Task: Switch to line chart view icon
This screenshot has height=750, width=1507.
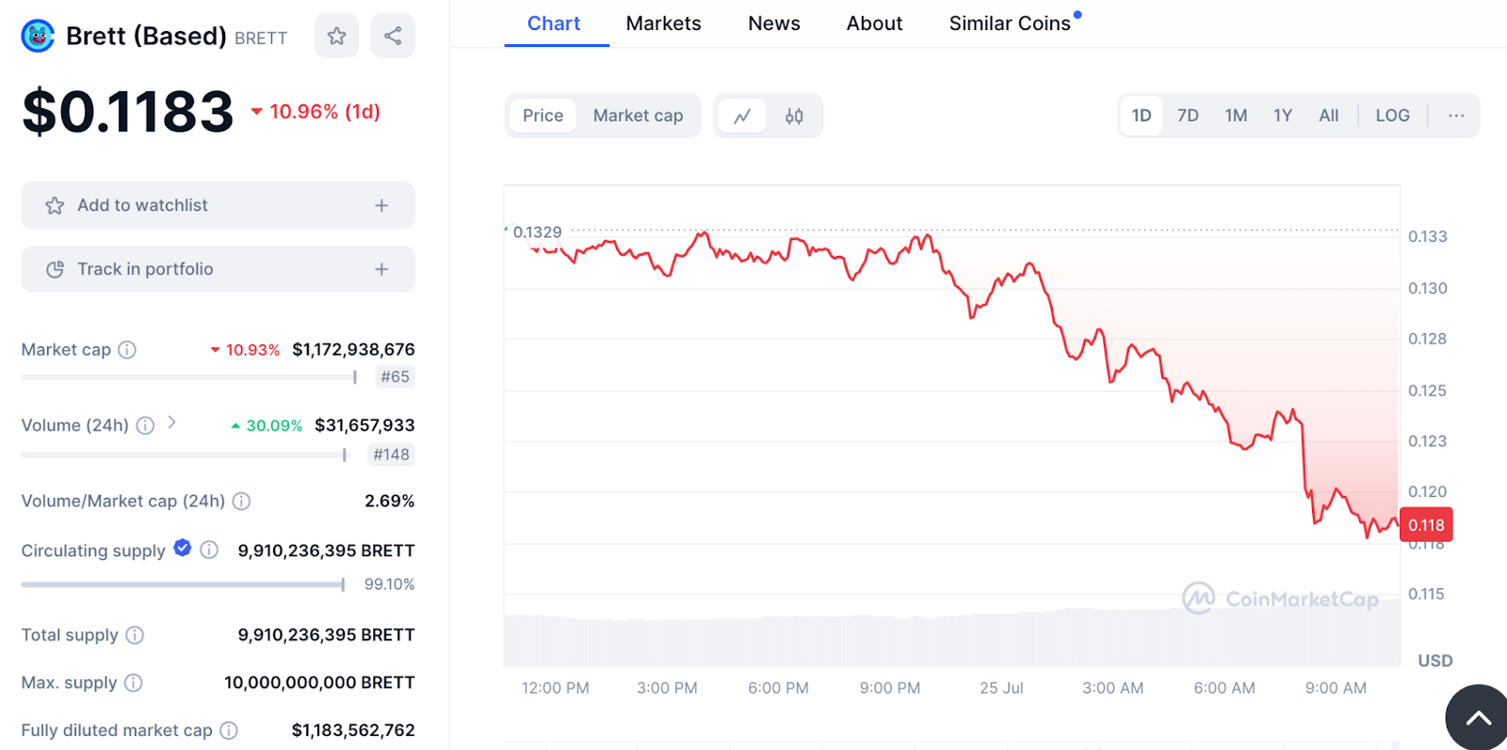Action: click(x=742, y=116)
